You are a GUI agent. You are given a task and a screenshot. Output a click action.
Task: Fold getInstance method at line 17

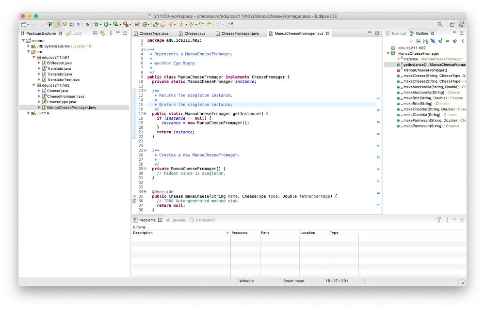point(145,114)
